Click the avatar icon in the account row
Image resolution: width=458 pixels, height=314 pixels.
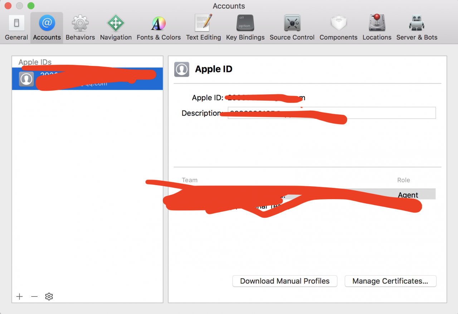coord(26,79)
